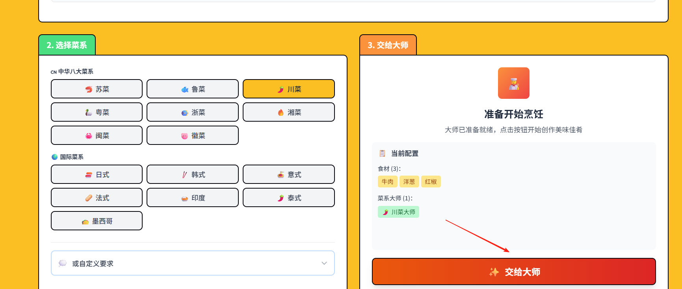Deselect the highlighted 川菜 cuisine option
This screenshot has height=289, width=682.
(288, 89)
